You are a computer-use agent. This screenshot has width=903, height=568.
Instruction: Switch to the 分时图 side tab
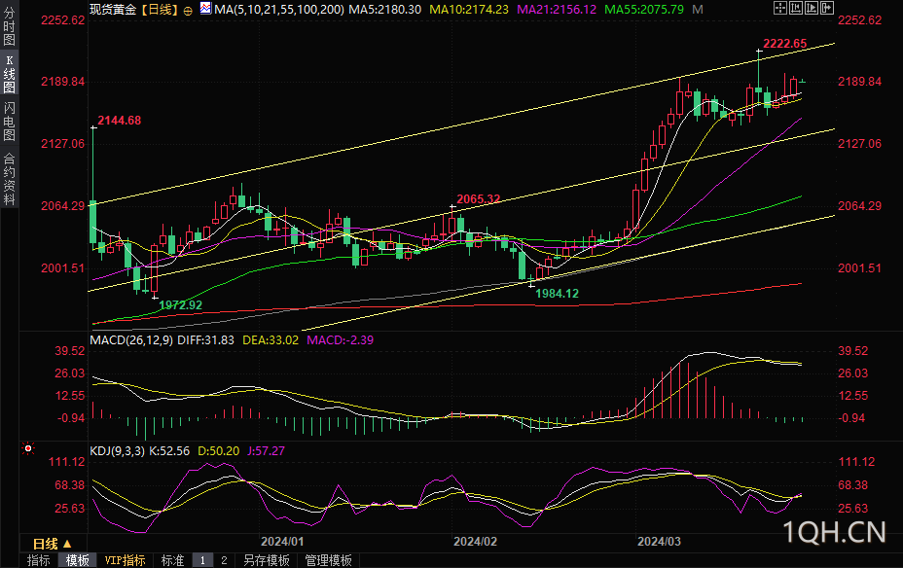click(9, 26)
